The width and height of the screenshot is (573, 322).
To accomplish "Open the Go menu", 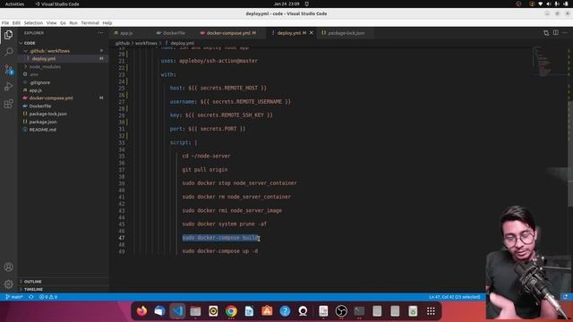I will pyautogui.click(x=63, y=22).
